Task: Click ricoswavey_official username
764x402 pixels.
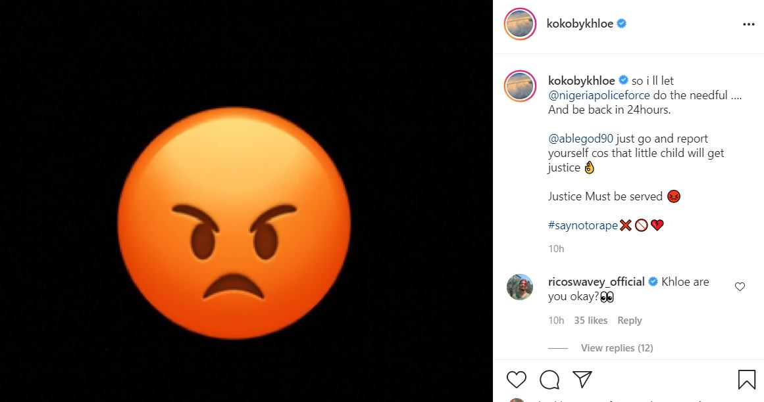Action: point(596,281)
